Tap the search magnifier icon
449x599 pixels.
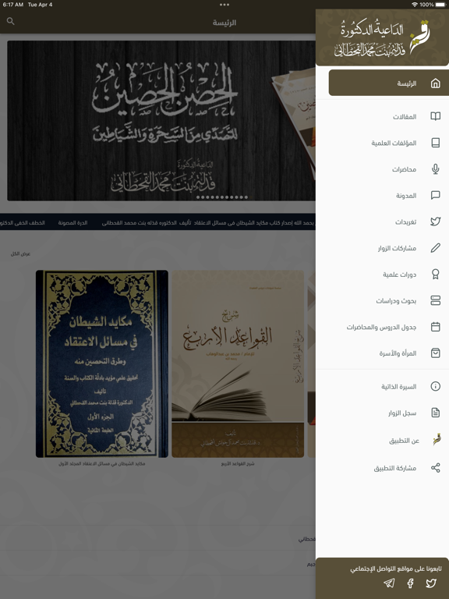click(11, 21)
